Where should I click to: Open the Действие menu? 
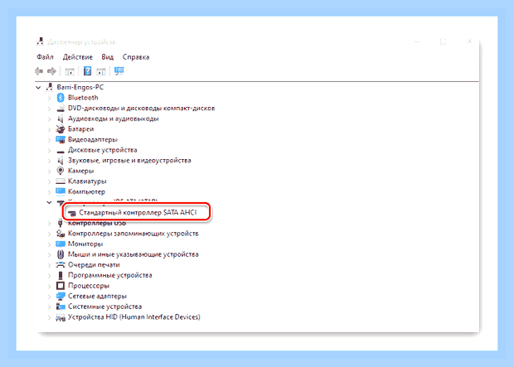pyautogui.click(x=78, y=57)
